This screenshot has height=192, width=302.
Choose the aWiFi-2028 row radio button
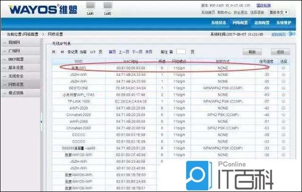coord(283,108)
